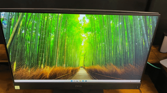Open taskbar Search magnifier
Viewport: 167px width, 93px height.
(75, 81)
